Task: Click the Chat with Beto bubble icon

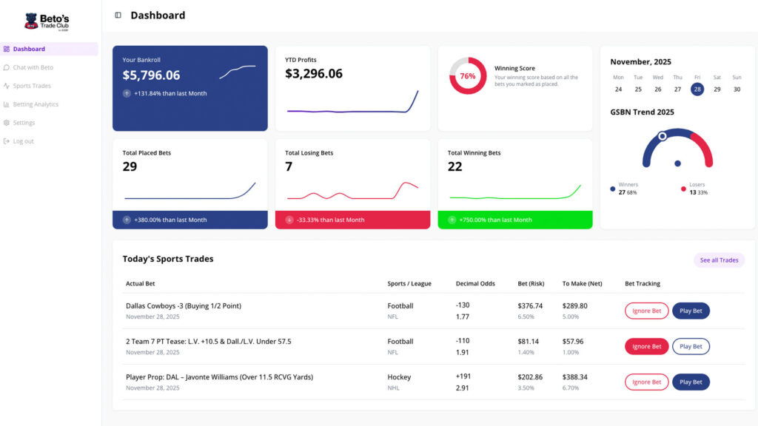Action: (7, 67)
